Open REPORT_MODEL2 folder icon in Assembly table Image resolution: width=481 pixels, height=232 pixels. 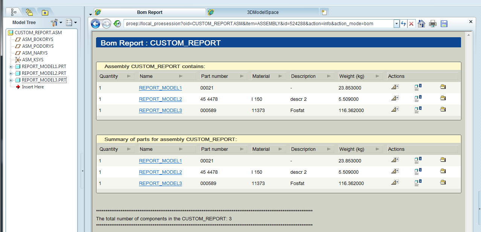point(443,98)
